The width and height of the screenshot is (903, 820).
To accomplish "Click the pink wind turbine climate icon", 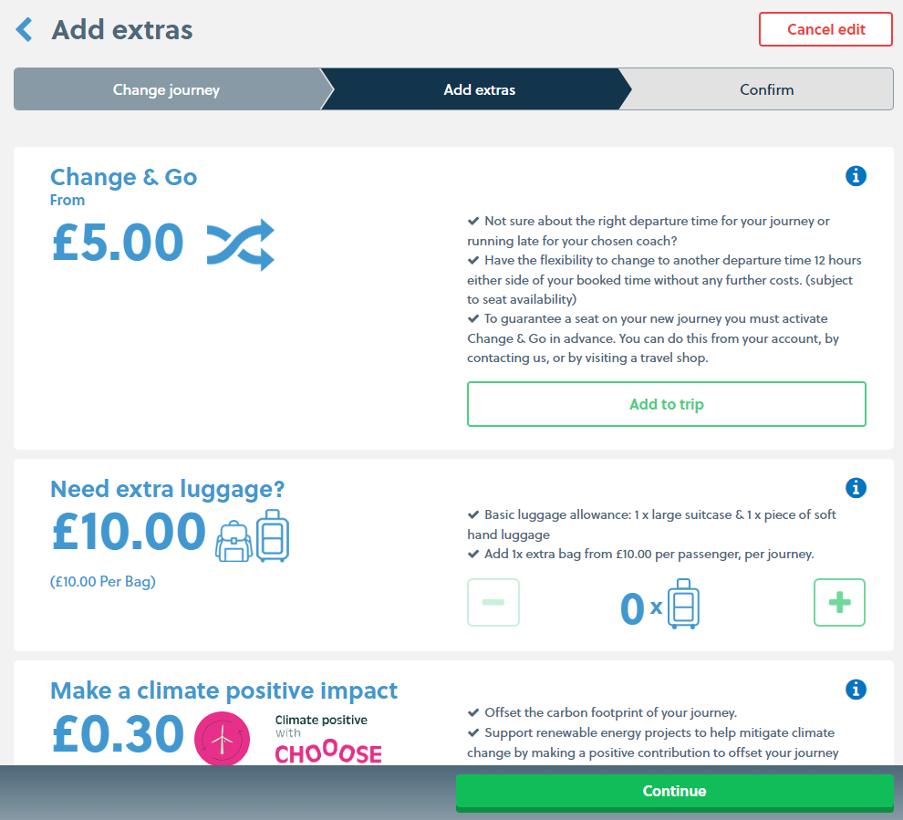I will tap(222, 739).
